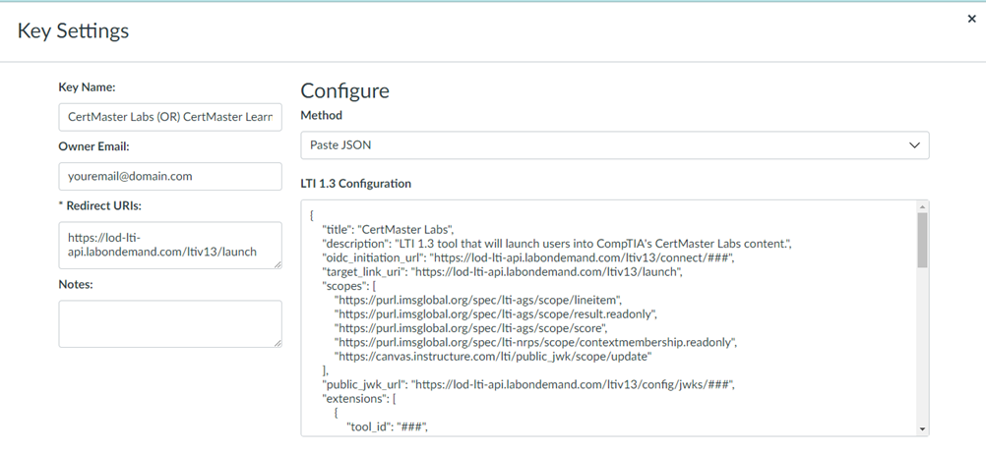Image resolution: width=986 pixels, height=453 pixels.
Task: Click the JSON scrollbar down arrow
Action: click(922, 429)
